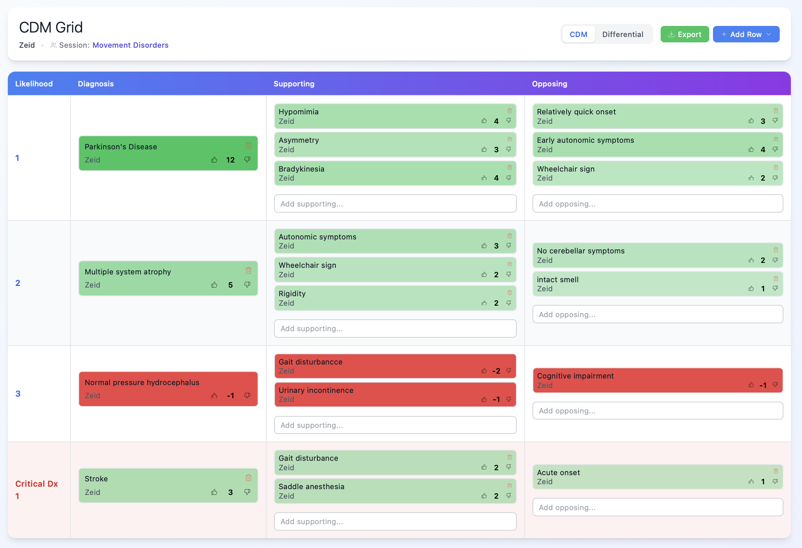Click the Add opposing field under Acute onset
The height and width of the screenshot is (548, 802).
[x=657, y=507]
